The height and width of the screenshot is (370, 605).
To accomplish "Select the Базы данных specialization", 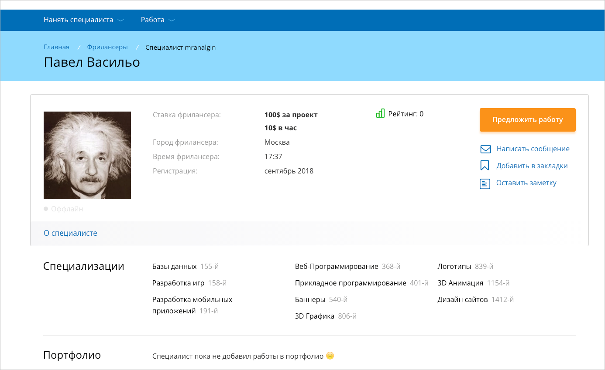I will coord(174,267).
